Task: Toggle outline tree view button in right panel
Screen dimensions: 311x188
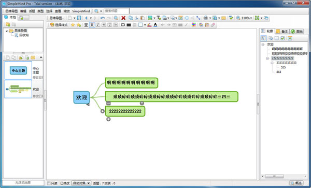Action: [263, 38]
